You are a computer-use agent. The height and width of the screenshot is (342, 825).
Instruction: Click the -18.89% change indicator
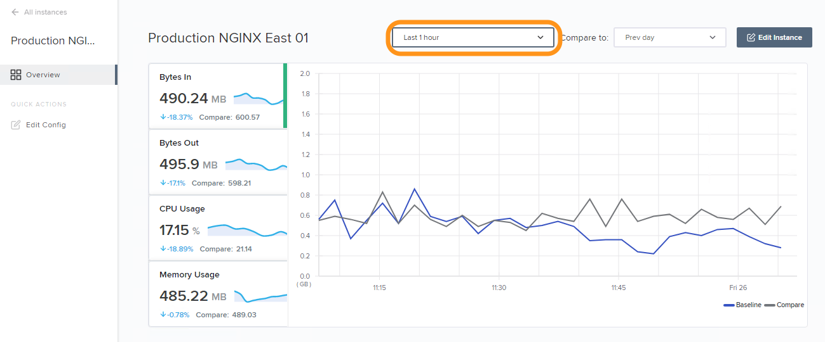(176, 249)
